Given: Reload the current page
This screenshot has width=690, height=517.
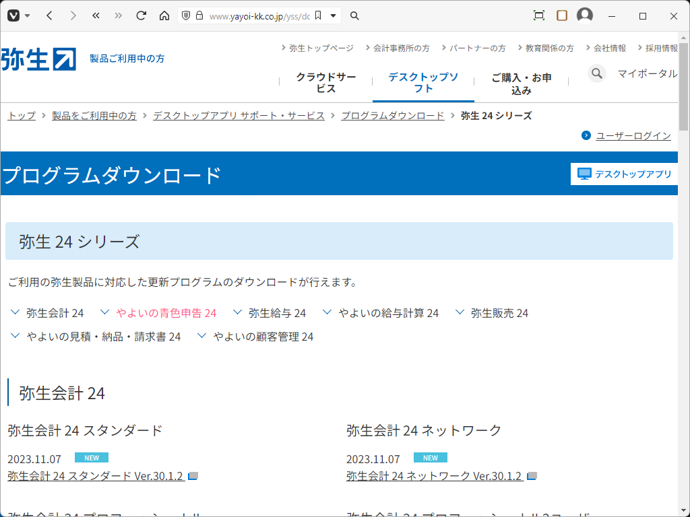Looking at the screenshot, I should click(142, 16).
